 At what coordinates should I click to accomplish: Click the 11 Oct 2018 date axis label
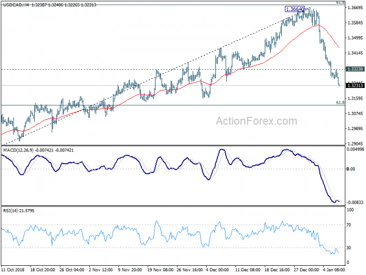(x=13, y=270)
